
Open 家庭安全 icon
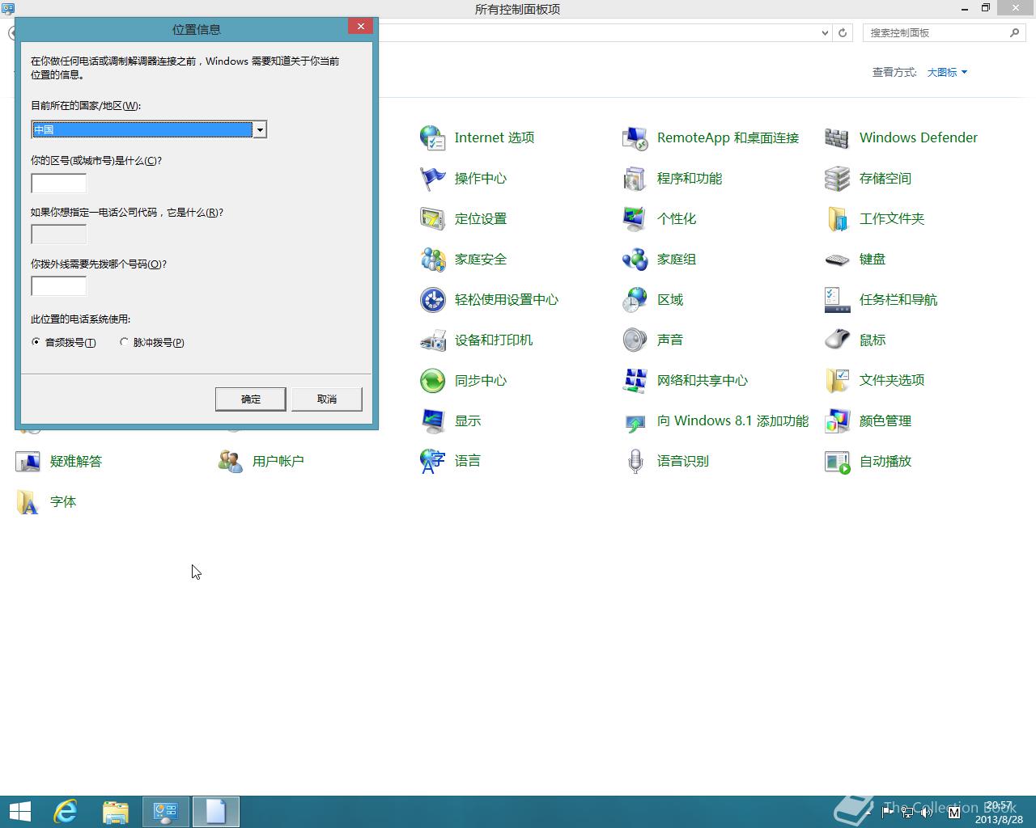[x=433, y=259]
